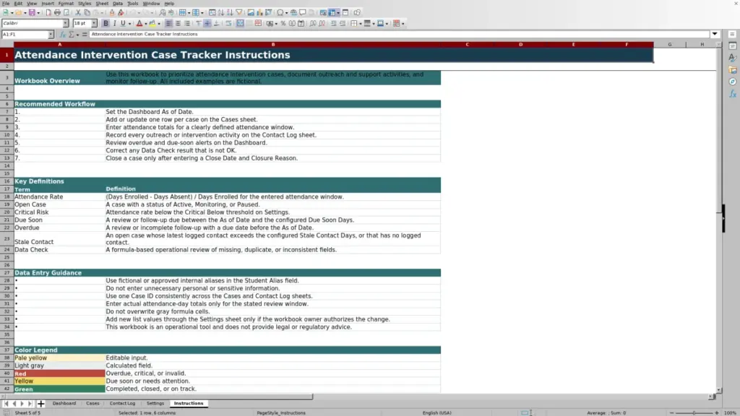Click the Increase Indent icon
This screenshot has height=416, width=740.
click(333, 23)
